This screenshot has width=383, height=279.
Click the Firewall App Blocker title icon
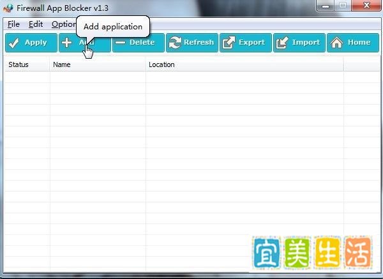pyautogui.click(x=8, y=8)
